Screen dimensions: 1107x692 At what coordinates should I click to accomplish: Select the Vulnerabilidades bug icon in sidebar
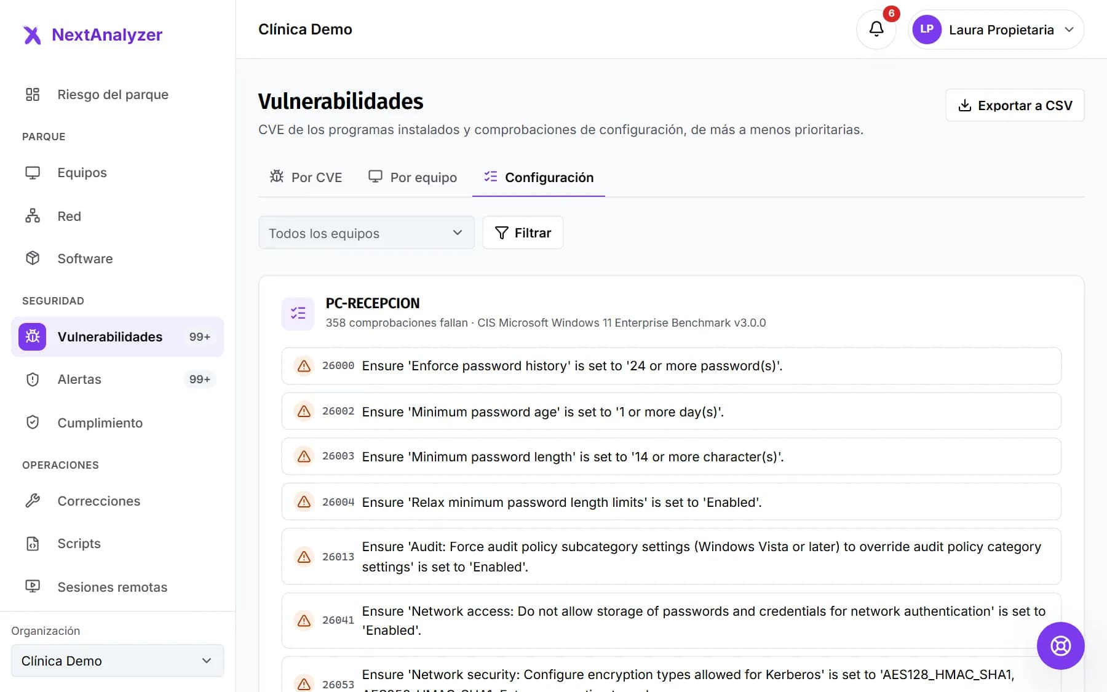(33, 336)
